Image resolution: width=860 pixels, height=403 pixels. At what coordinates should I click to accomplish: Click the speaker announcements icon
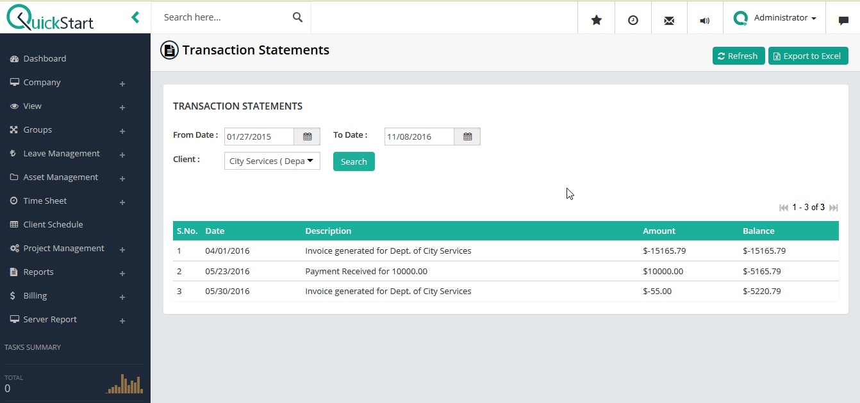coord(704,19)
